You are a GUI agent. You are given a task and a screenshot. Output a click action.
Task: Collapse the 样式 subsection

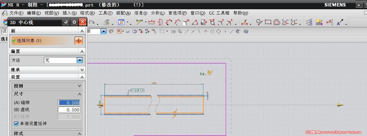tap(80, 133)
